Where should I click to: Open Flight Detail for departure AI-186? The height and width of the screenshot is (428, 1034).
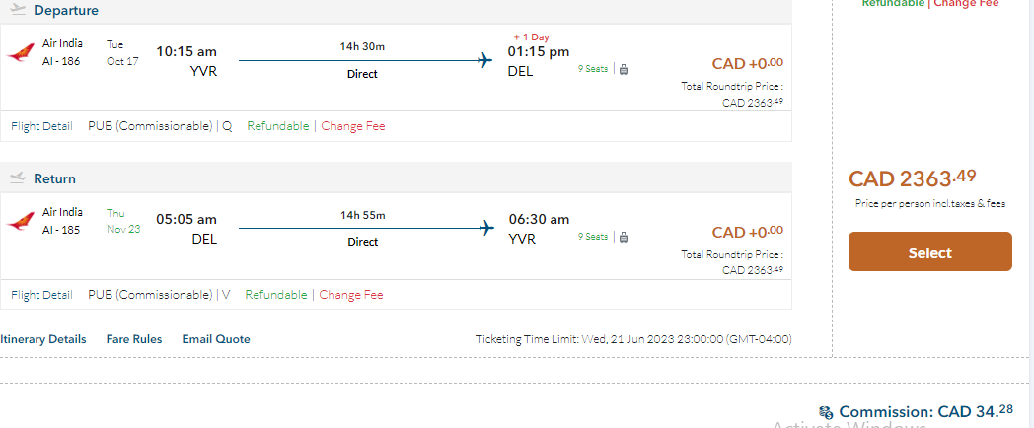41,126
